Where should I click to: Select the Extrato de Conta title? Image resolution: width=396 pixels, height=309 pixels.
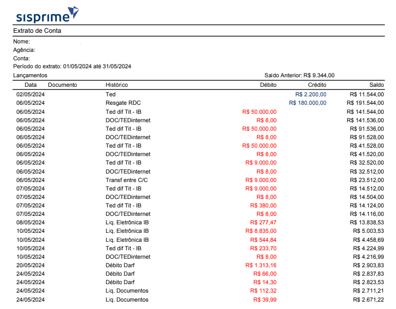pos(37,31)
